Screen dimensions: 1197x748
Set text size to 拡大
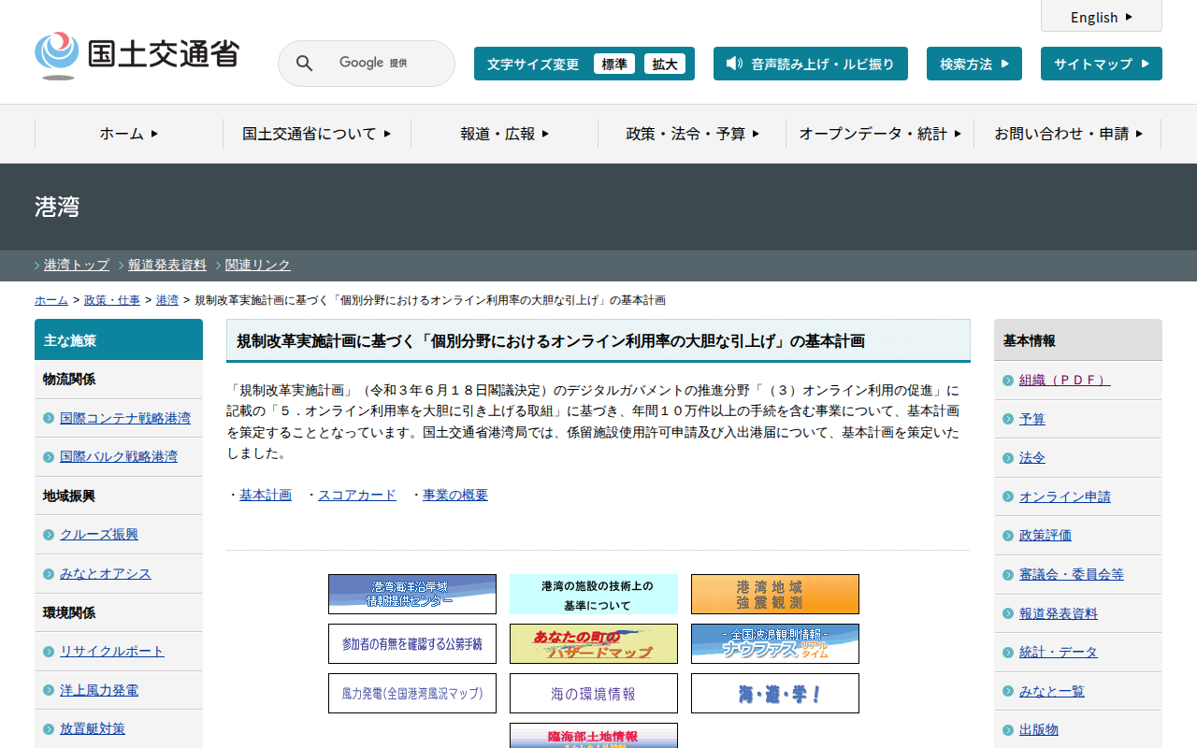tap(664, 64)
